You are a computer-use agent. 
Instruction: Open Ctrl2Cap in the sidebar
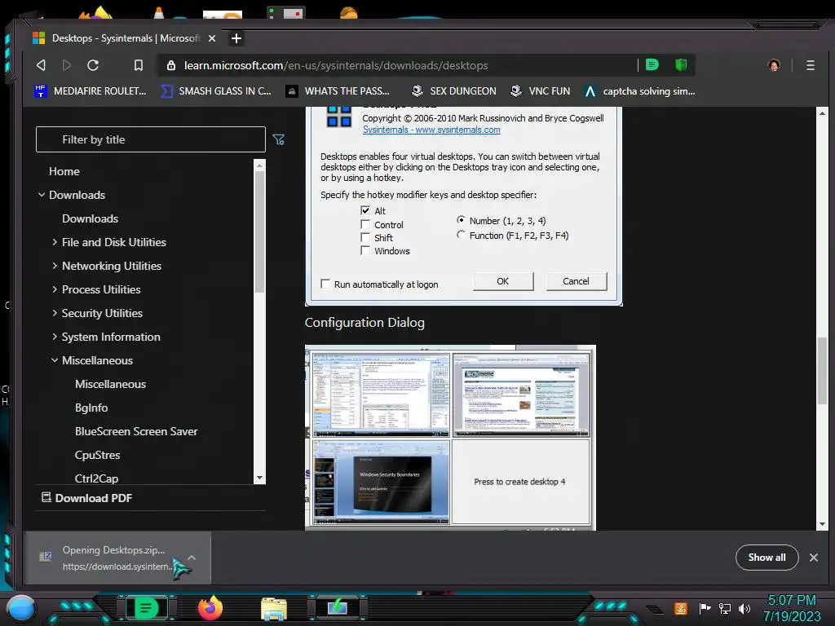(96, 478)
